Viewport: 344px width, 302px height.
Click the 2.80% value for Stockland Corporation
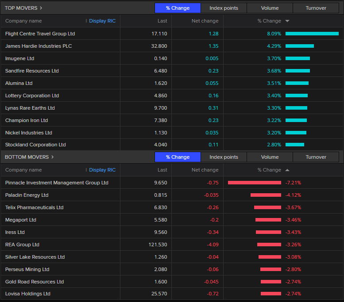[x=274, y=145]
